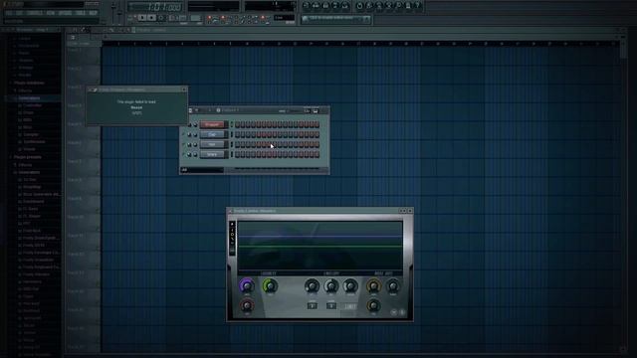Select the Kick channel button
The width and height of the screenshot is (637, 358).
[212, 124]
